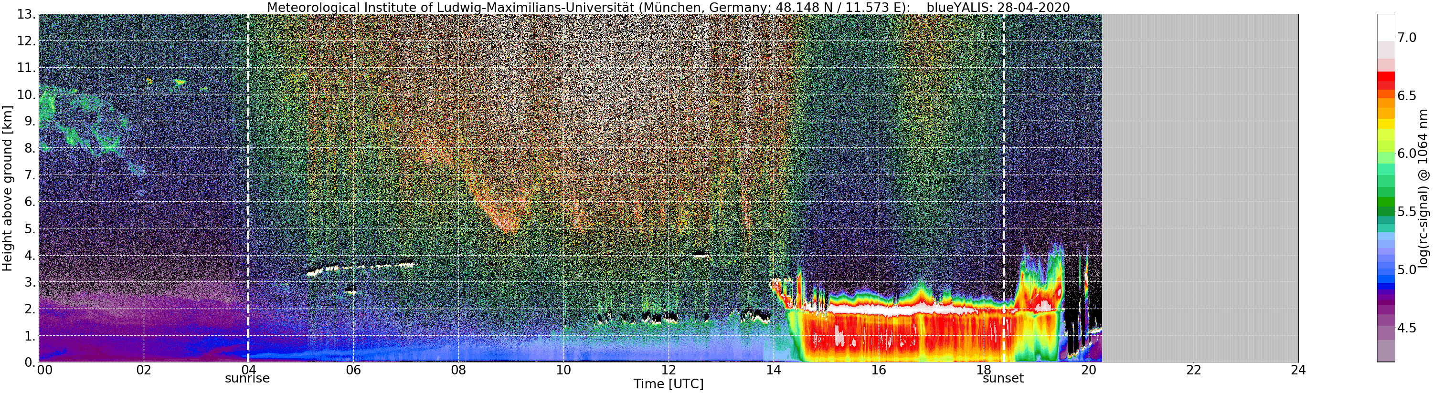Click the '1.' height tick label

click(30, 336)
